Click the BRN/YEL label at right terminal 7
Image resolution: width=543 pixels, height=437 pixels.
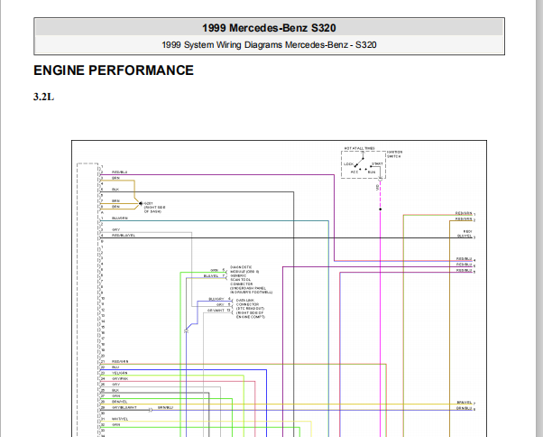[x=464, y=403]
